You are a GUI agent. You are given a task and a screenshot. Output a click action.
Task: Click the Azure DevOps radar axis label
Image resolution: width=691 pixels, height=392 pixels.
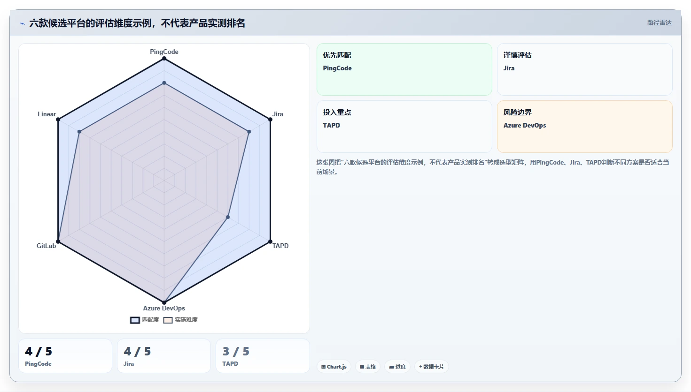click(x=164, y=308)
